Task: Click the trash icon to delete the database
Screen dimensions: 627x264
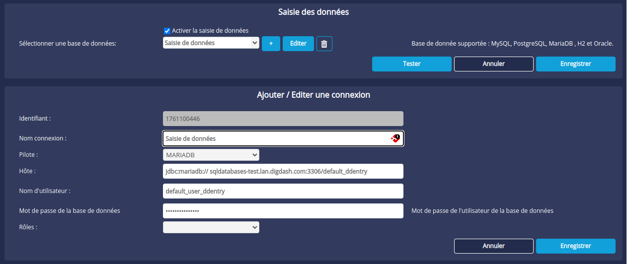Action: pyautogui.click(x=324, y=44)
